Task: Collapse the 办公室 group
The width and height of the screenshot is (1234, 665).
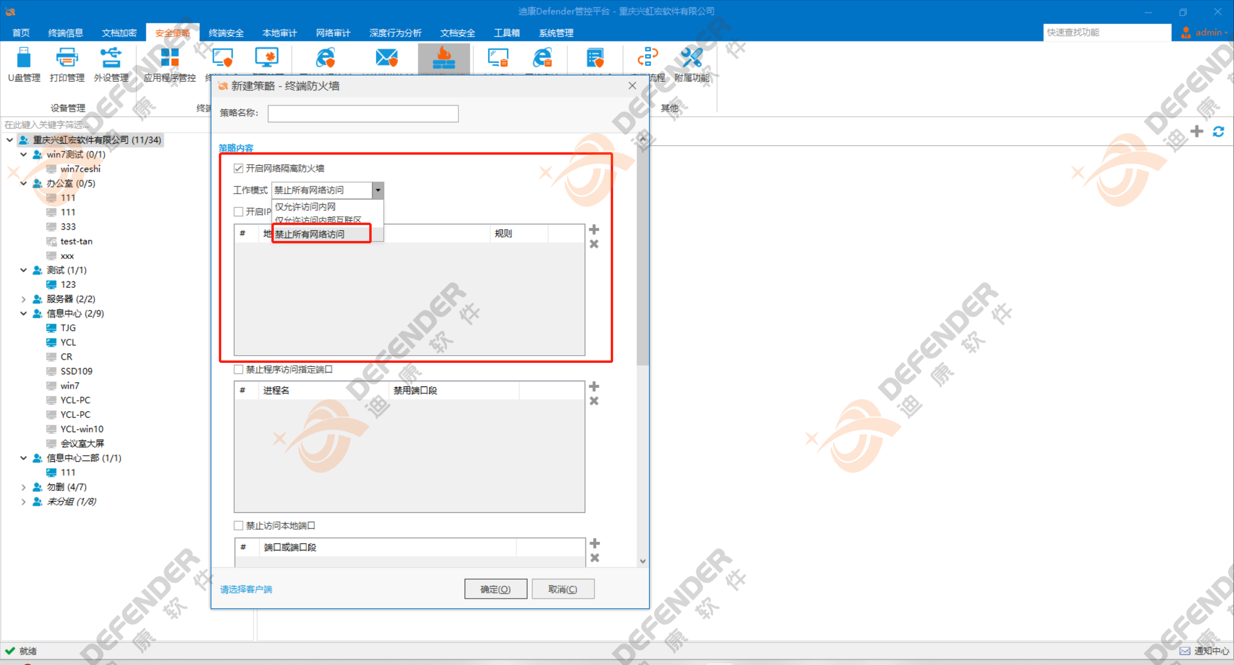Action: 23,183
